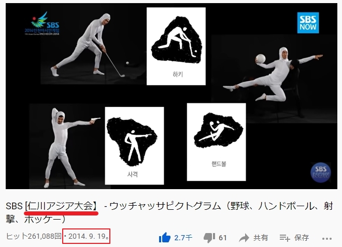Click the hockey pictogram card labeled 하키

click(176, 47)
